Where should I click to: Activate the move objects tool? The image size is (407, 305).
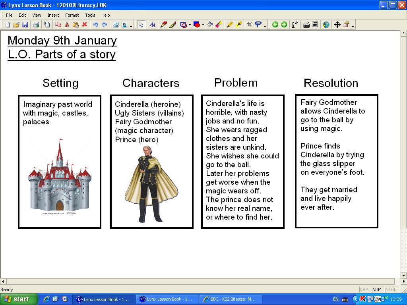click(337, 25)
